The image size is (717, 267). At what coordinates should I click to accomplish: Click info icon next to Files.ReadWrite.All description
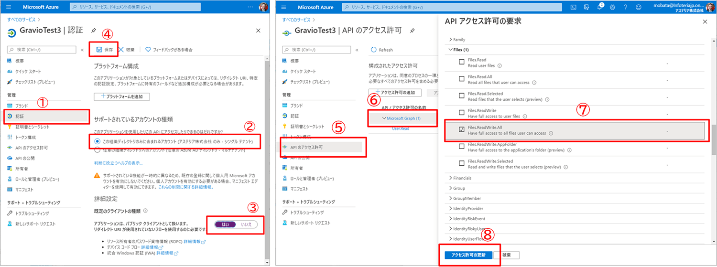click(x=551, y=133)
